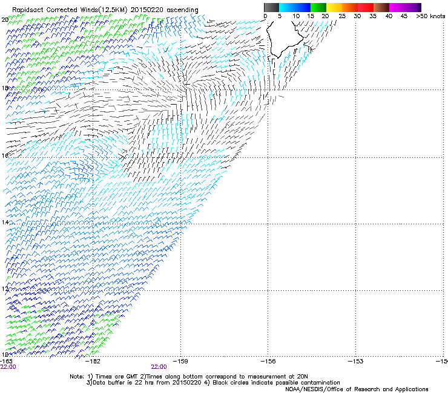Click the red 30-35 knots color swatch
448x393 pixels.
click(366, 7)
